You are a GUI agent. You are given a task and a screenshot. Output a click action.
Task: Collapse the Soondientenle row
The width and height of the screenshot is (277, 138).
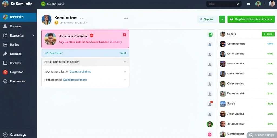click(x=125, y=80)
